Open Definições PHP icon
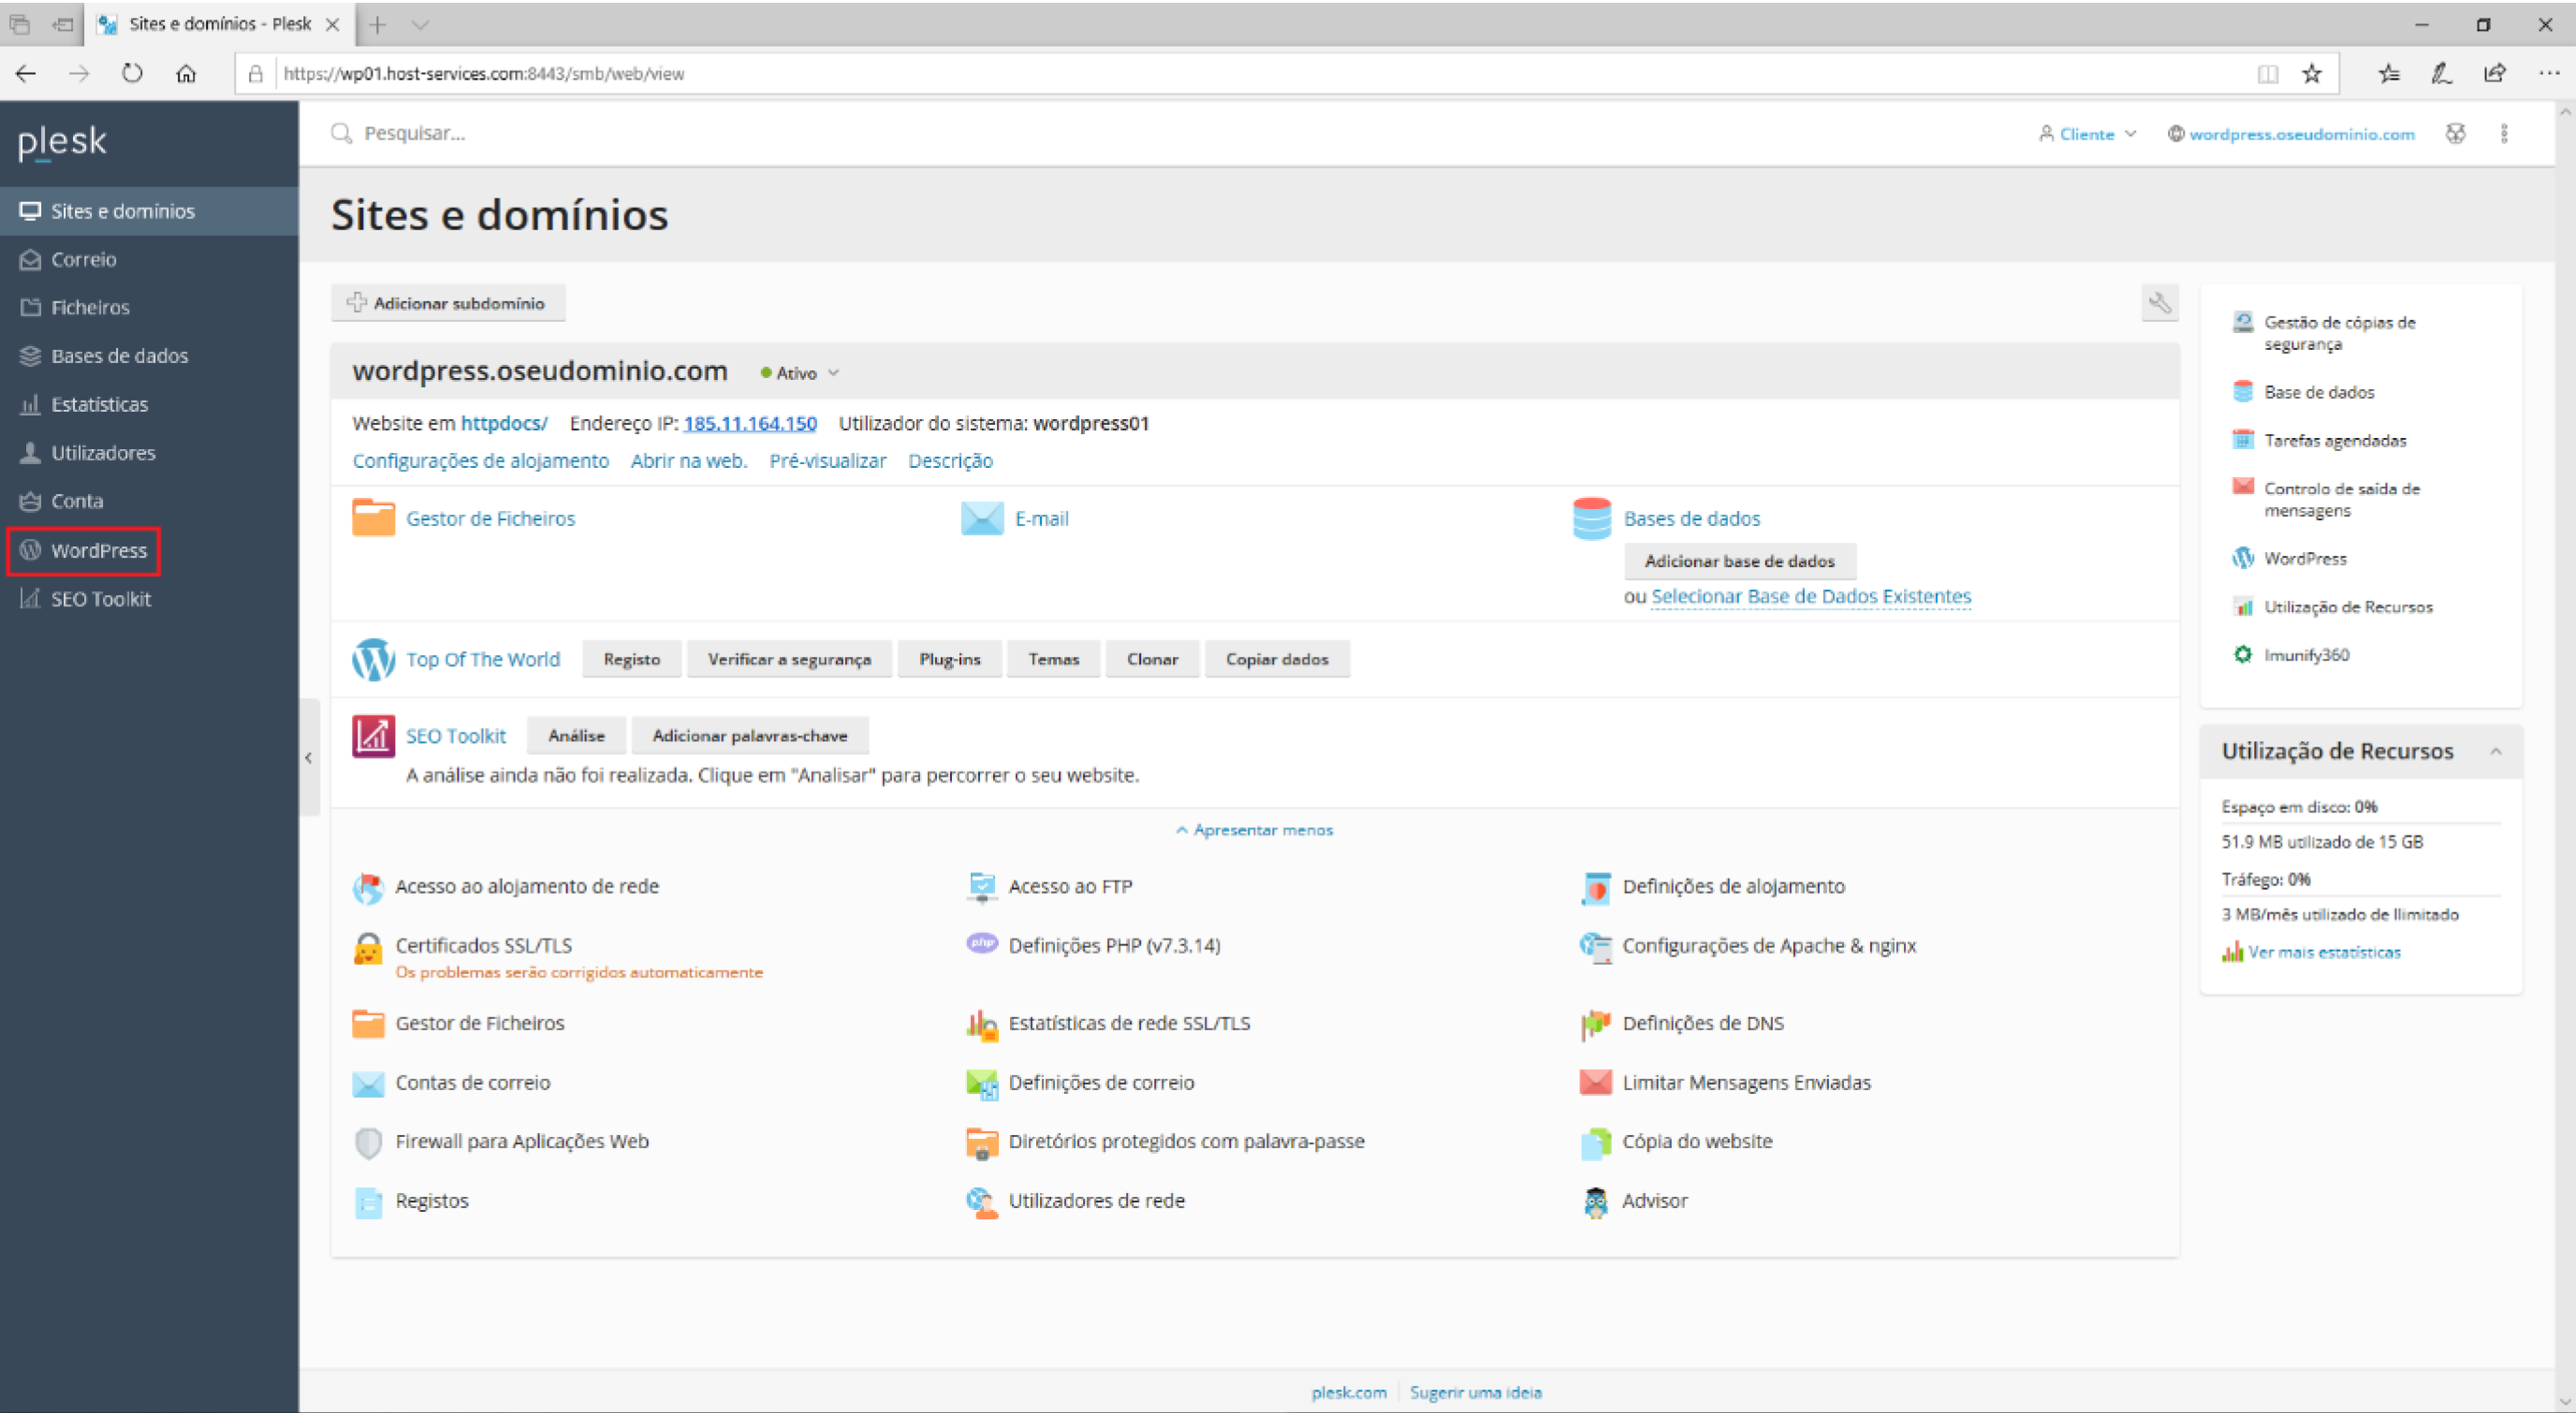This screenshot has height=1413, width=2576. click(x=982, y=944)
